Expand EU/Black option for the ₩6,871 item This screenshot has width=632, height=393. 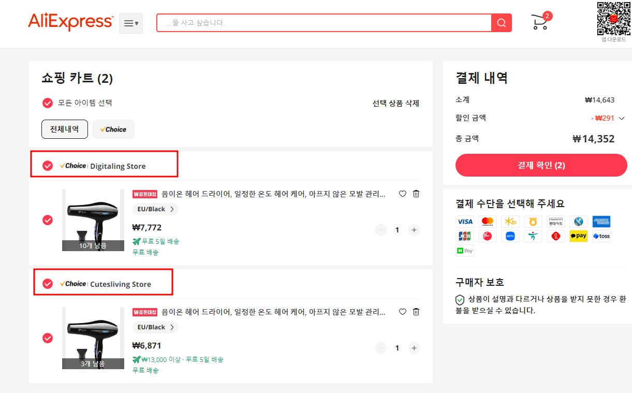pyautogui.click(x=155, y=327)
